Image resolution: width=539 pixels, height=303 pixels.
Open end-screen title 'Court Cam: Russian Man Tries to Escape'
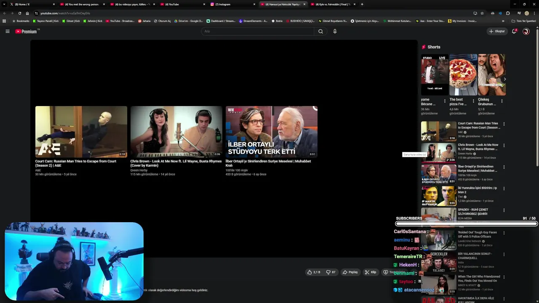[76, 163]
